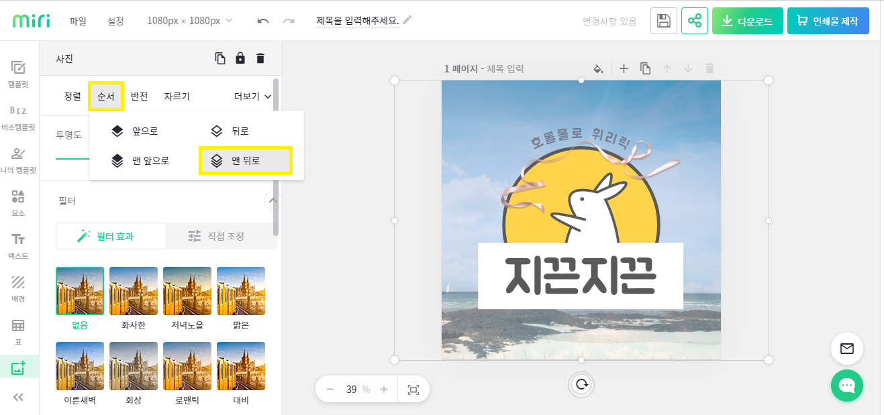
Task: Open the 표 table panel
Action: tap(19, 332)
